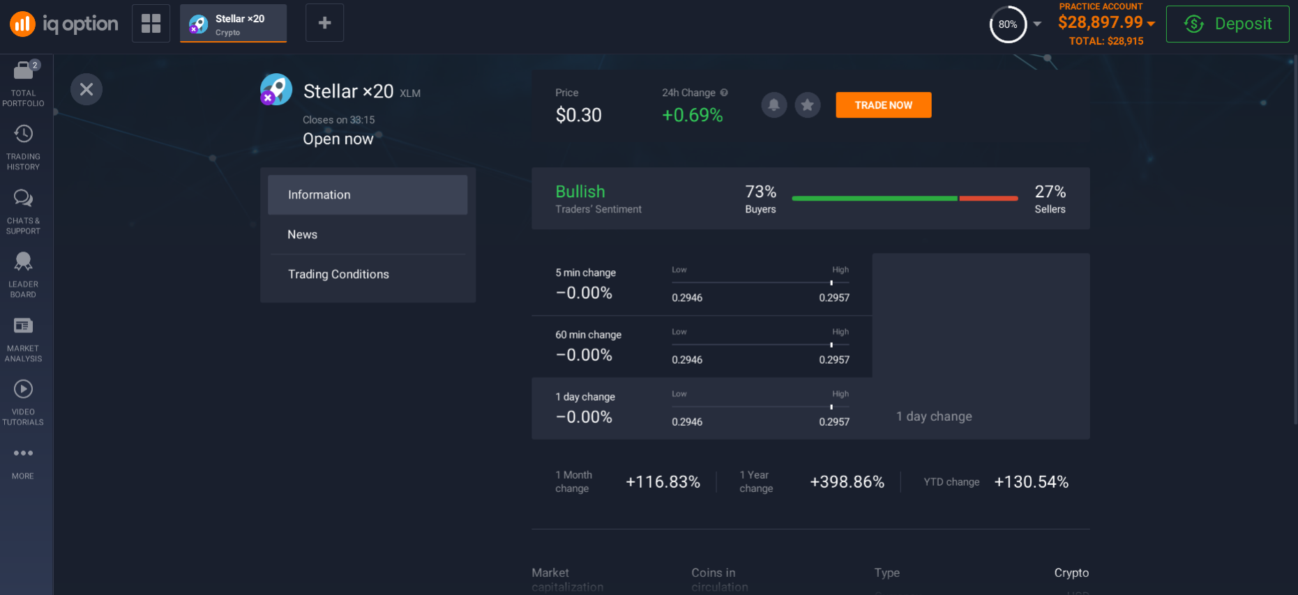Select the 5 min change row

[x=702, y=284]
